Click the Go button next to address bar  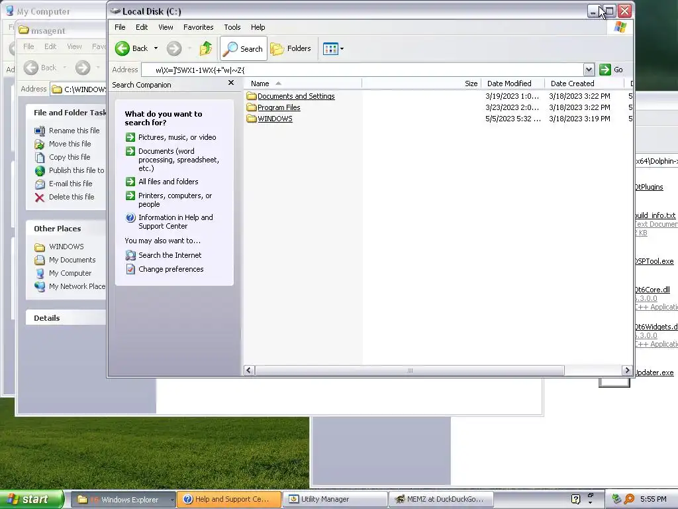611,70
